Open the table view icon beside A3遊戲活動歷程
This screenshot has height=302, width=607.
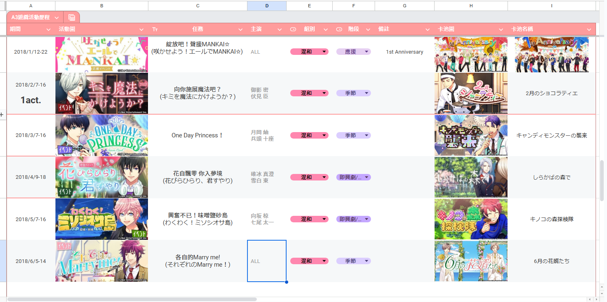(72, 17)
